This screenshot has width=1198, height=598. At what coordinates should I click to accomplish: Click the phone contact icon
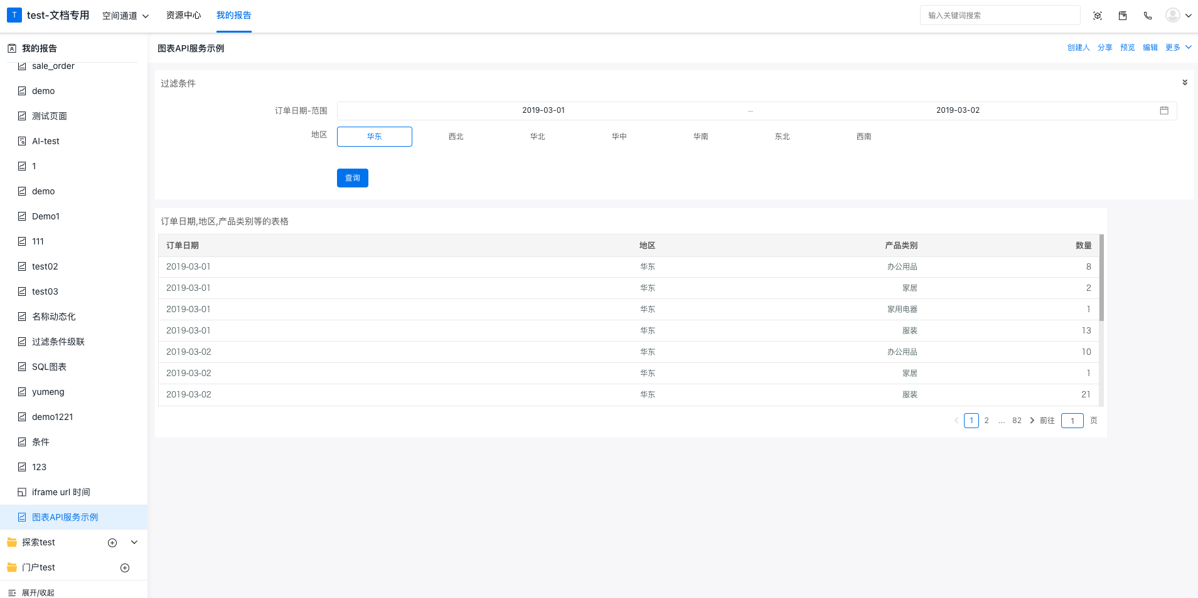tap(1148, 16)
